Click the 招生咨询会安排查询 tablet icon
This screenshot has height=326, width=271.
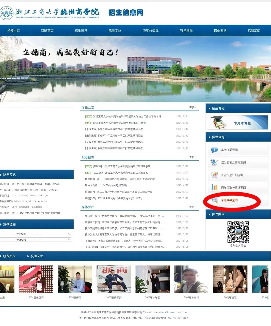(214, 162)
